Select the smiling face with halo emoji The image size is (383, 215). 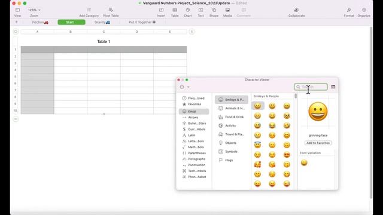pos(257,145)
